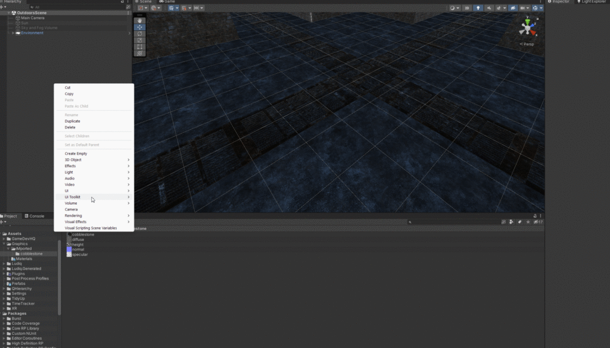This screenshot has height=348, width=610.
Task: Choose Create Empty from context menu
Action: click(76, 153)
